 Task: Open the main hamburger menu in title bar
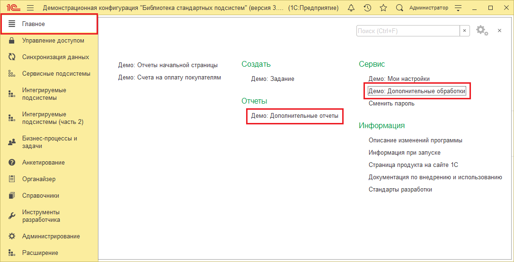click(30, 8)
